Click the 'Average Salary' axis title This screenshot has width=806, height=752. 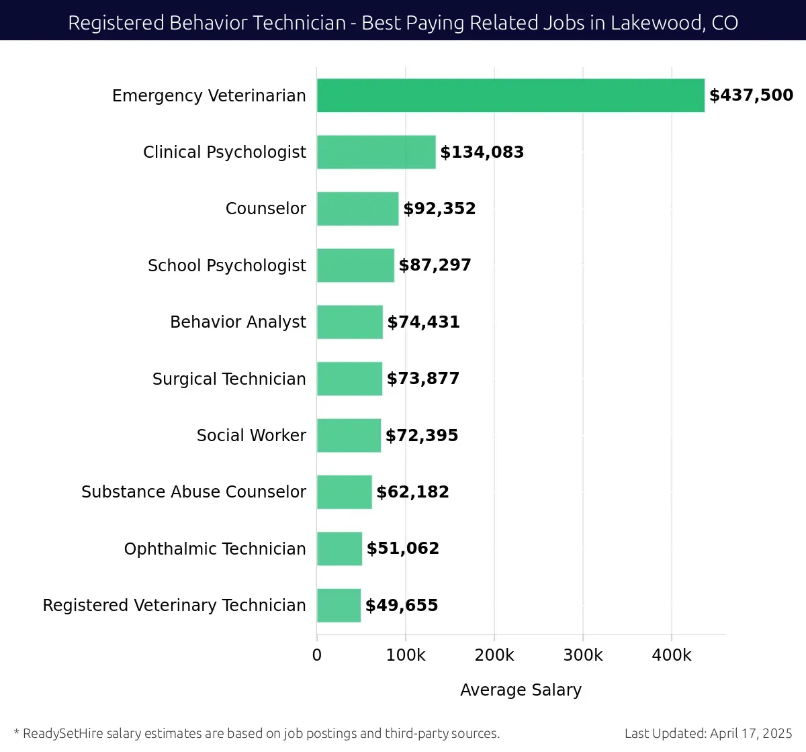point(521,690)
